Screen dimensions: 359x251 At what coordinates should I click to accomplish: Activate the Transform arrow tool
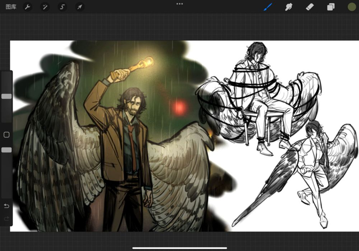pos(80,7)
